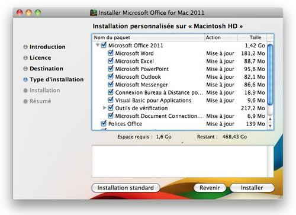Click the Introduction step label
The image size is (296, 215).
(x=47, y=47)
